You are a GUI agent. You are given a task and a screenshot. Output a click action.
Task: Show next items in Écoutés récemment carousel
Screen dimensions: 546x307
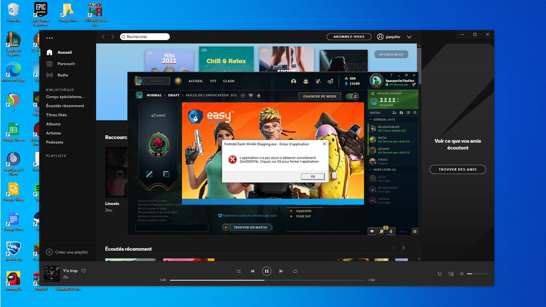coord(403,248)
